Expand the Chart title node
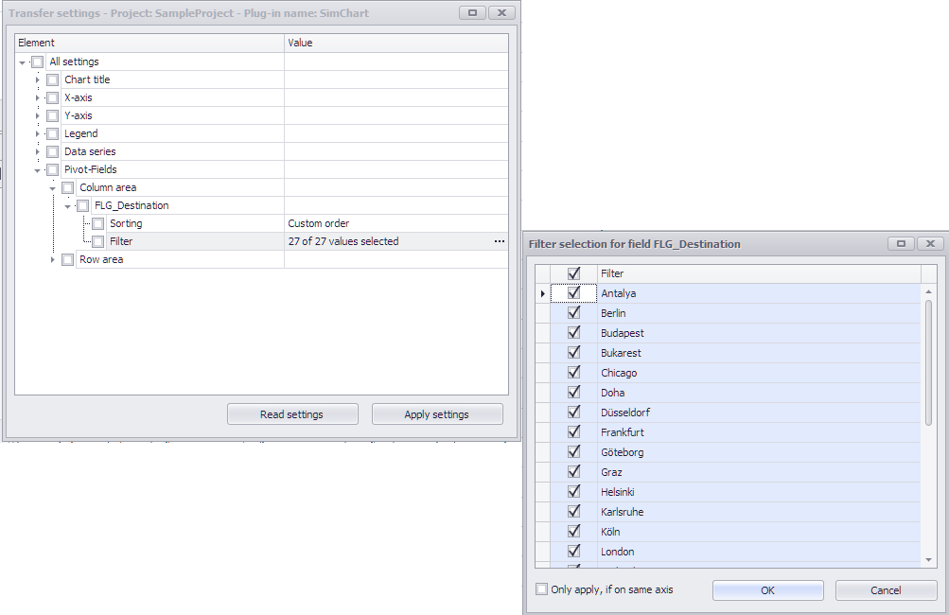 click(38, 79)
